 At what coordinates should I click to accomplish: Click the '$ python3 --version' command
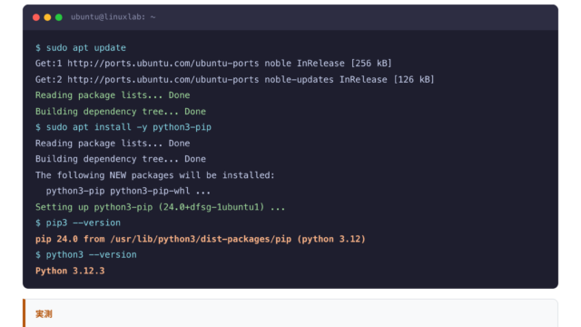click(x=86, y=254)
